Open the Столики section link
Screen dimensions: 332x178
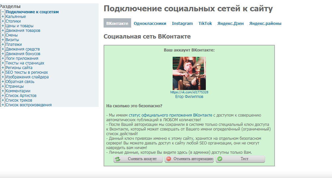(13, 21)
